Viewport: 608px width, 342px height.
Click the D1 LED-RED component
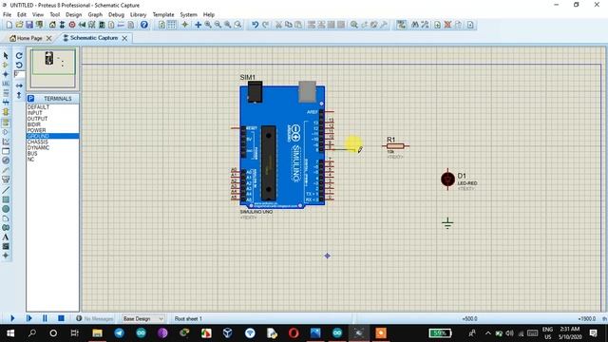447,180
